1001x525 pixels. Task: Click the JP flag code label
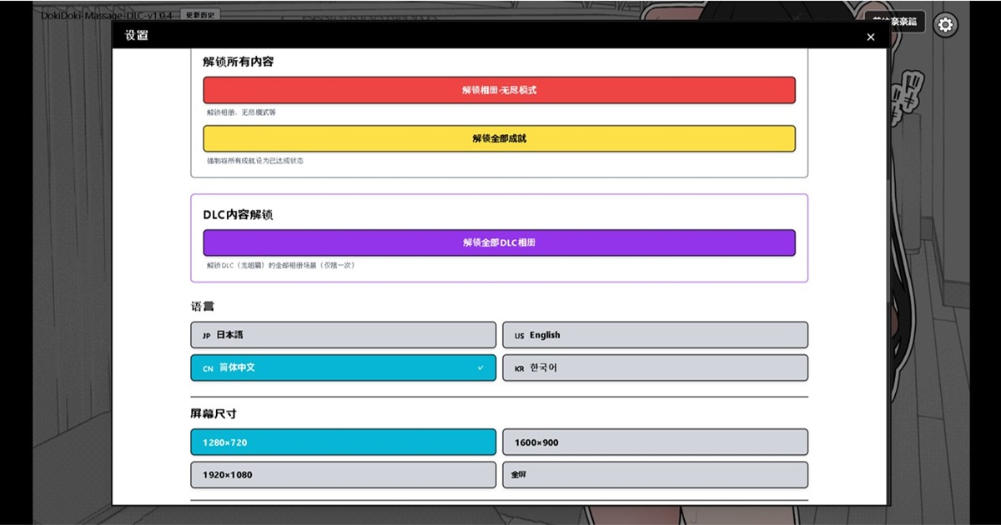point(206,336)
